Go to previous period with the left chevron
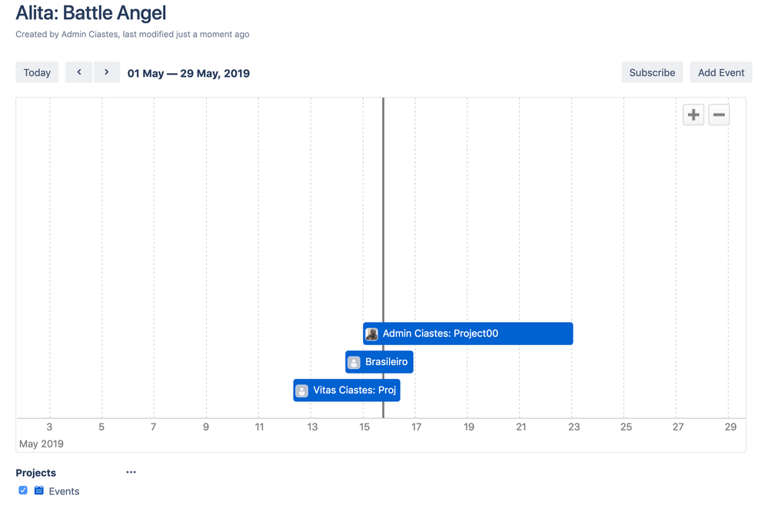Screen dimensions: 768x505 (x=79, y=71)
